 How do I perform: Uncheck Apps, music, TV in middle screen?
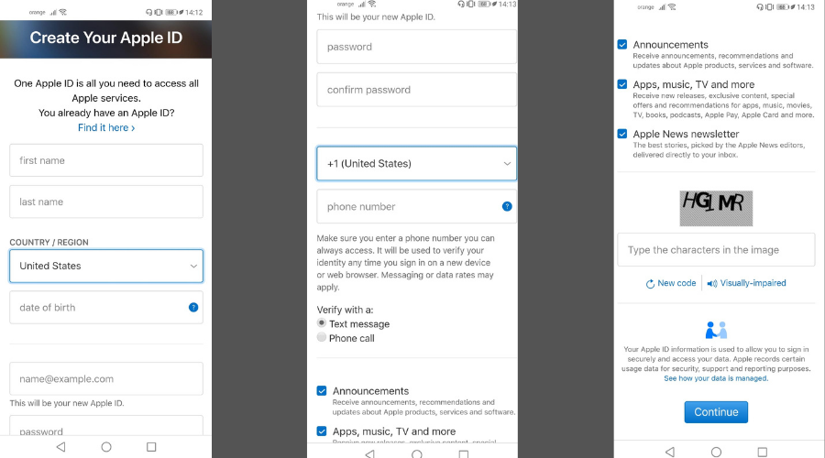(322, 431)
